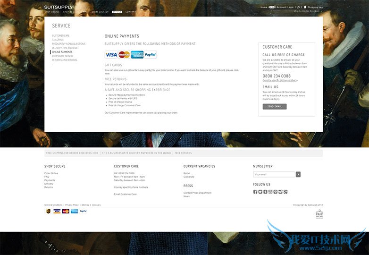Click the Suitsupply logo
Viewport: 369px width, 255px height.
click(59, 7)
